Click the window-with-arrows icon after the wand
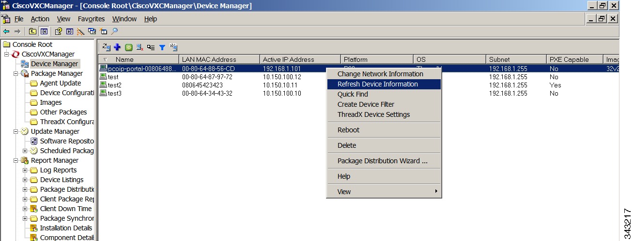 tap(92, 31)
